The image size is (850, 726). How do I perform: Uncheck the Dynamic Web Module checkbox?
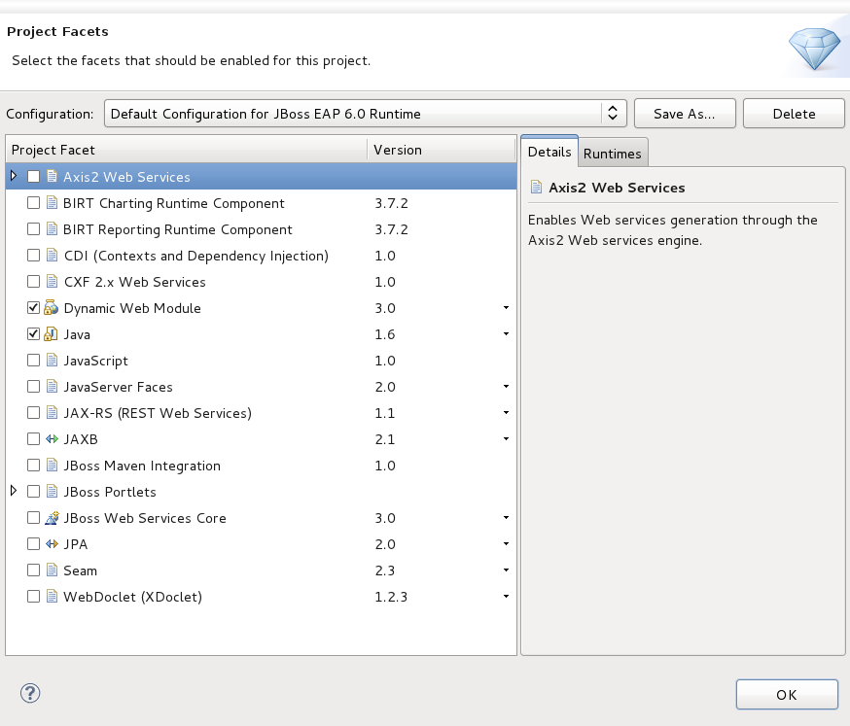click(34, 308)
